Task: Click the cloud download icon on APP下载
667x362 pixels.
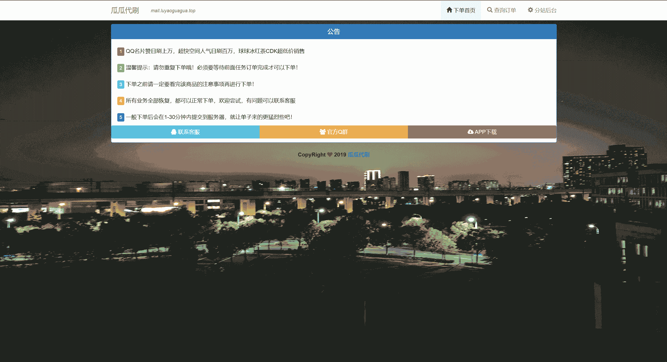Action: coord(470,132)
